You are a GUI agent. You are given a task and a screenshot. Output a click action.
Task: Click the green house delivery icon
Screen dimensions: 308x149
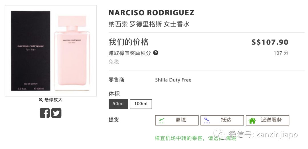(252, 120)
